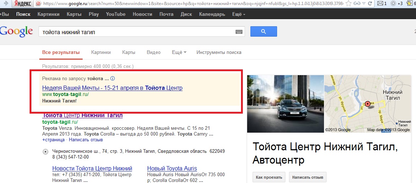Switch to the Видео results tab
The width and height of the screenshot is (416, 183).
154,52
